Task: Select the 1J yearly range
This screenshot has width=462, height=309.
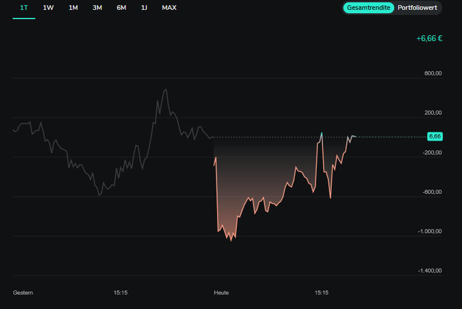Action: 144,8
